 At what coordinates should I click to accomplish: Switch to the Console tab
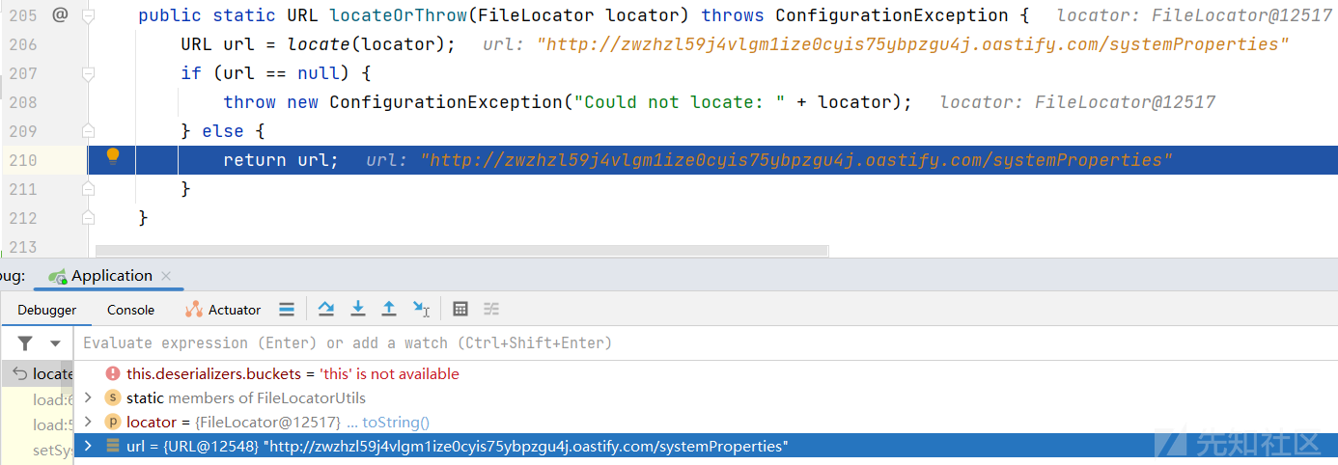coord(130,310)
